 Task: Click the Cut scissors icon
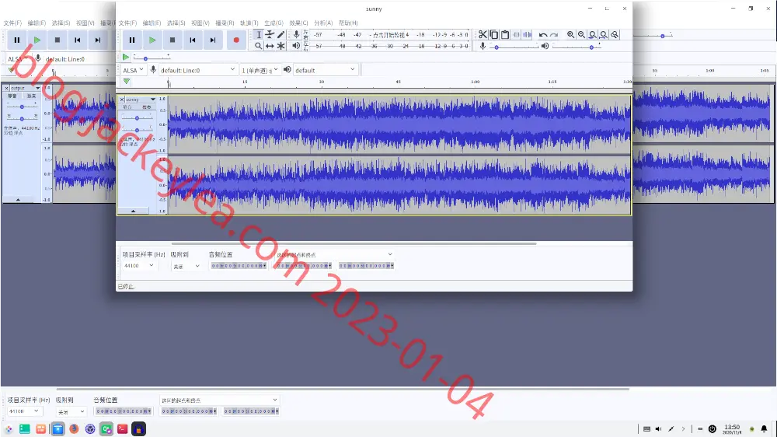(x=483, y=34)
